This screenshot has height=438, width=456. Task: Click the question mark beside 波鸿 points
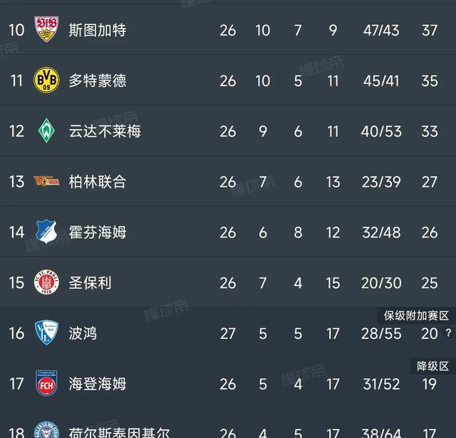point(448,333)
